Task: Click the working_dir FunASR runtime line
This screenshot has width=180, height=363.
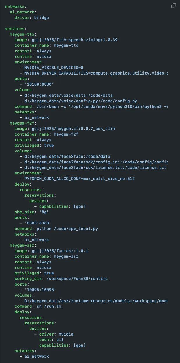Action: tap(61, 279)
